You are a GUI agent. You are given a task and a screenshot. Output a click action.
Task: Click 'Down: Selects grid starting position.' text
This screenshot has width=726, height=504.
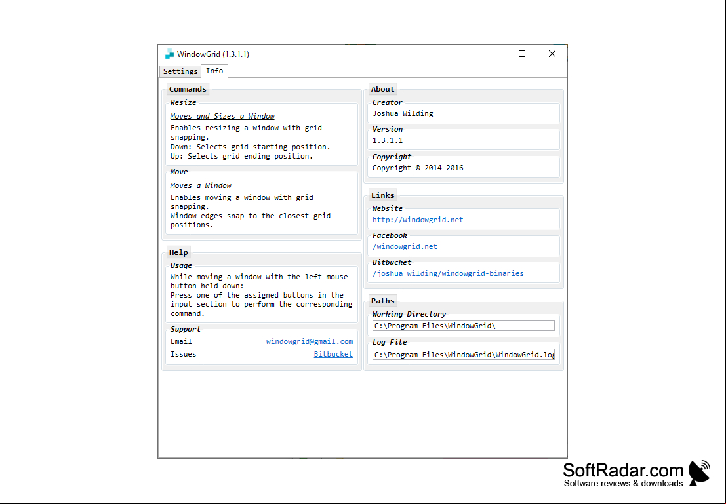coord(251,147)
